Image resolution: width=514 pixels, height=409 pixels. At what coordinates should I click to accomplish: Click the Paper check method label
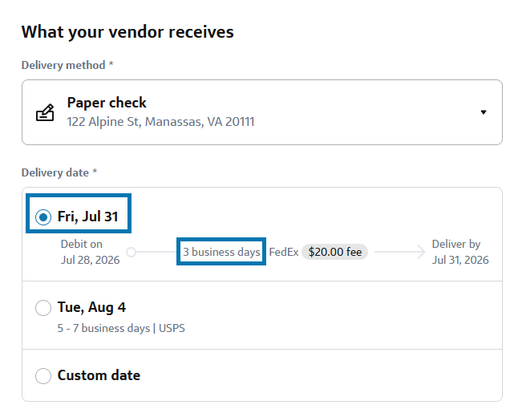click(107, 103)
